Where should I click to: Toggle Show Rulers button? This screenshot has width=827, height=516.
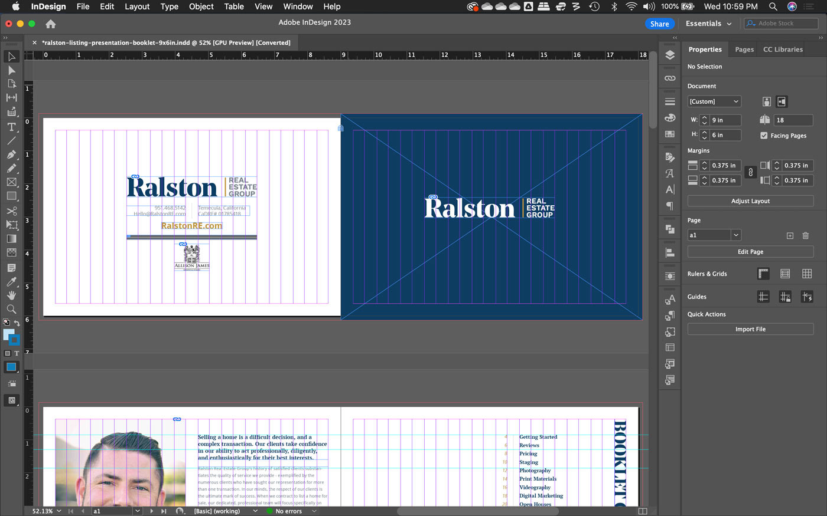tap(763, 274)
